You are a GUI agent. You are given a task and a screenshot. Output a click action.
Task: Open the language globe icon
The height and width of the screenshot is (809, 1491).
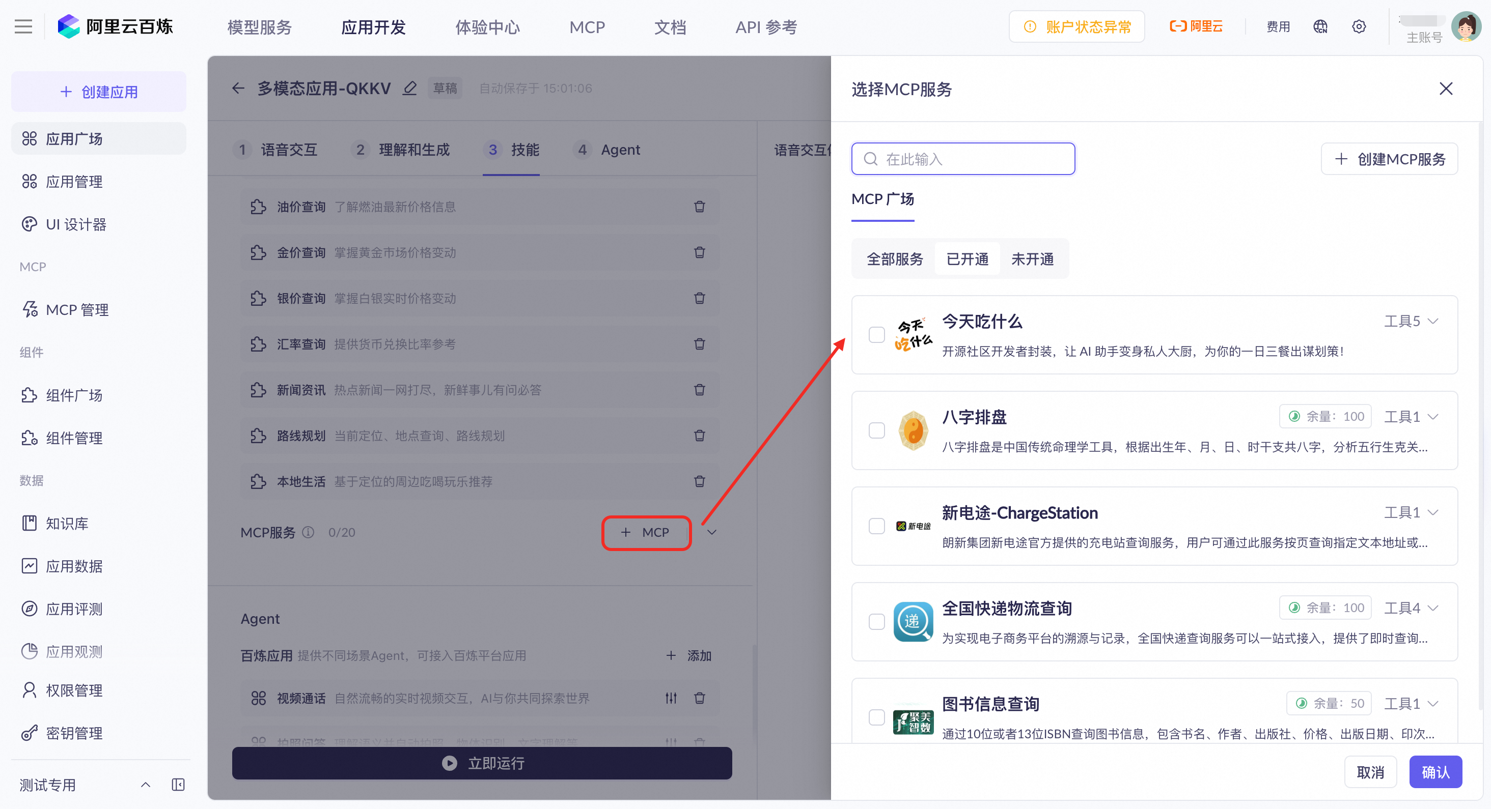(x=1320, y=26)
